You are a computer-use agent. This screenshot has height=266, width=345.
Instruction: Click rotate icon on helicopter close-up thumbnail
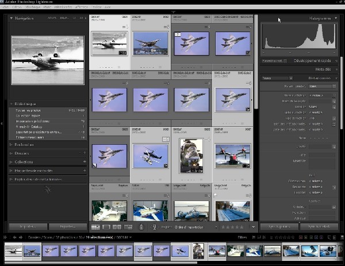[x=208, y=140]
